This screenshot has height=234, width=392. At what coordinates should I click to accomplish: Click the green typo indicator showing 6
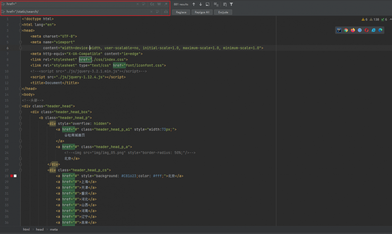pyautogui.click(x=384, y=19)
